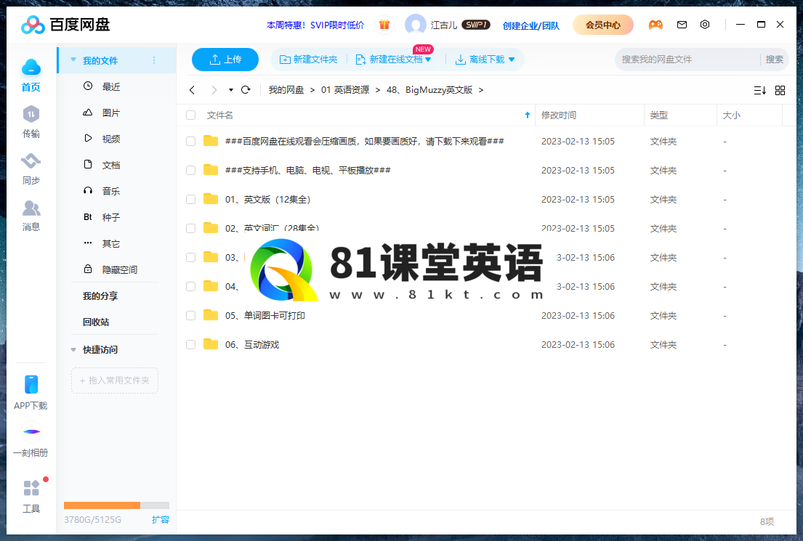The width and height of the screenshot is (803, 541).
Task: Filter by 视频 videos
Action: pyautogui.click(x=110, y=139)
